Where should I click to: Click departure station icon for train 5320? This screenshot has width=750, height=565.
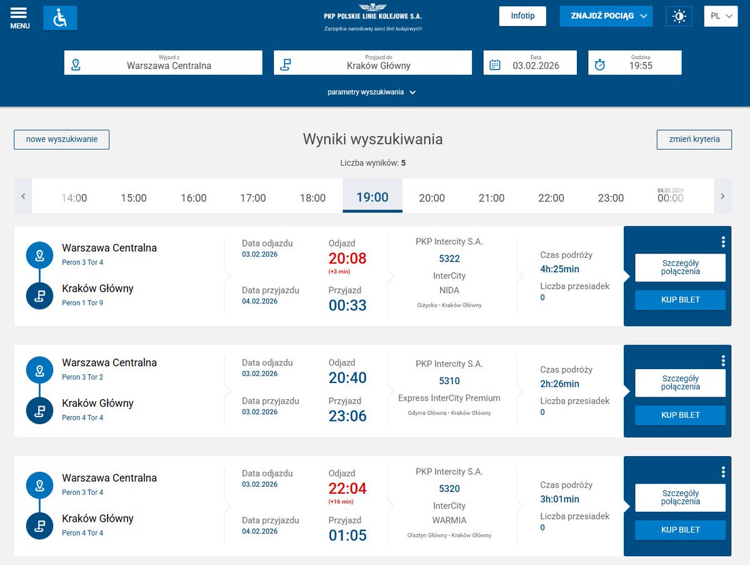point(39,486)
